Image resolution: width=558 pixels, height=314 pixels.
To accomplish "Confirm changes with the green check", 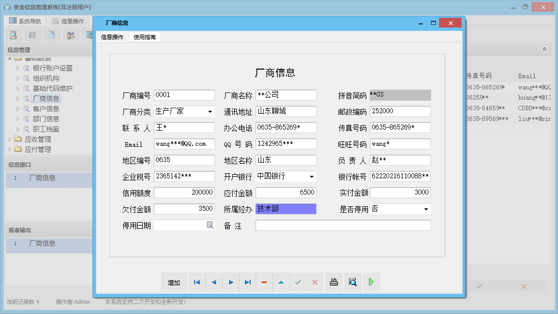I will click(x=298, y=282).
